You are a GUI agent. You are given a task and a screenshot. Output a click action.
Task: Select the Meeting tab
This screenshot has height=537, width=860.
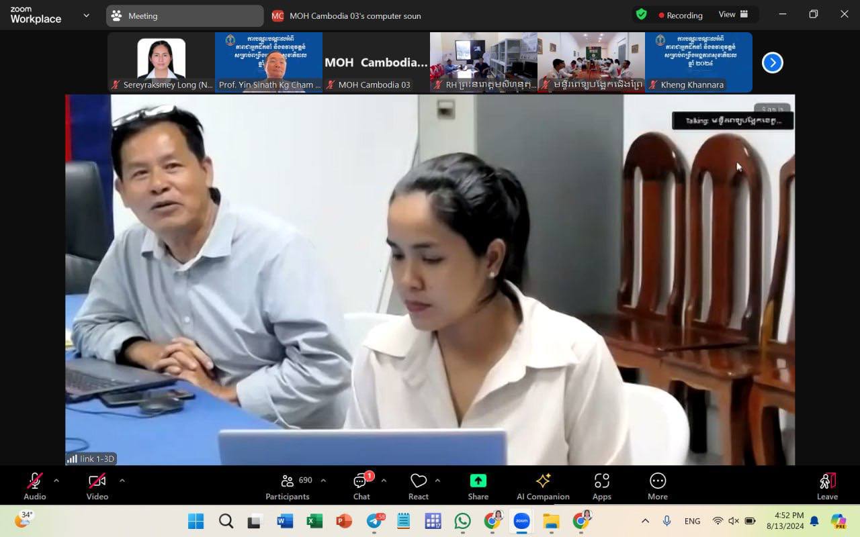tap(184, 15)
